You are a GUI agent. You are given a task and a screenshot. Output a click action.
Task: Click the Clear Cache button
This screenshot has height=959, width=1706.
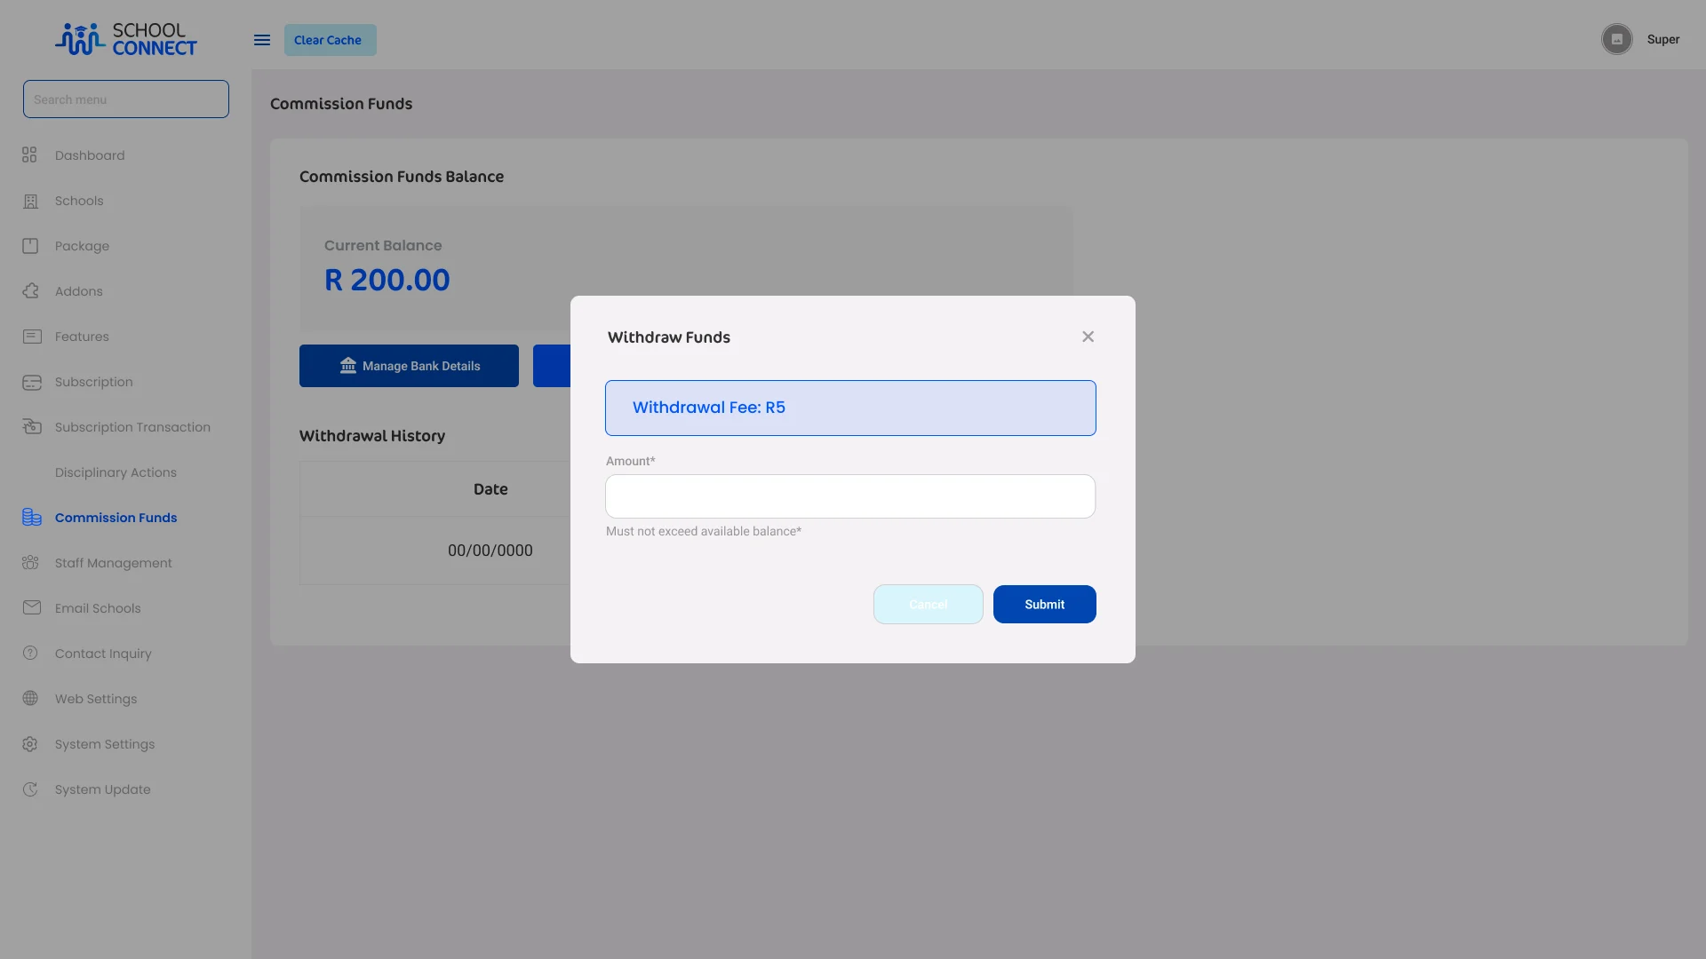point(331,40)
